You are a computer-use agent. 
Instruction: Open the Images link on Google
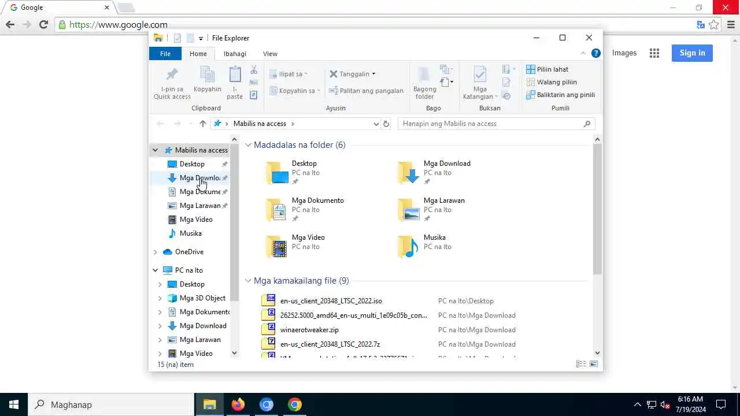pos(624,53)
